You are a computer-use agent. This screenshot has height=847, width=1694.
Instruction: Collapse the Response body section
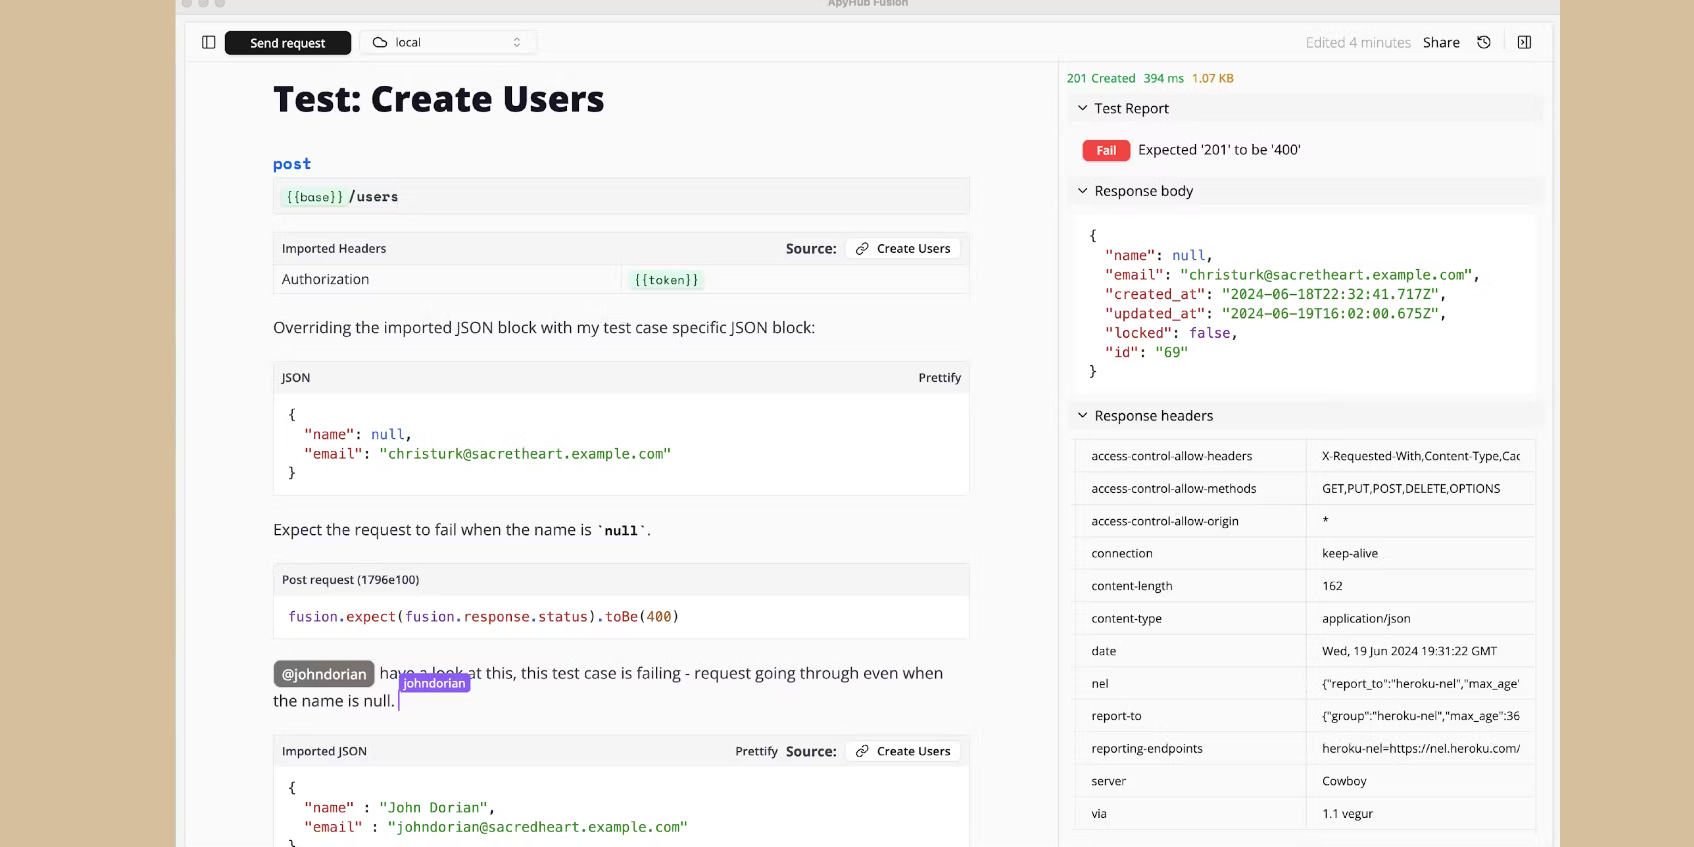[x=1082, y=191]
